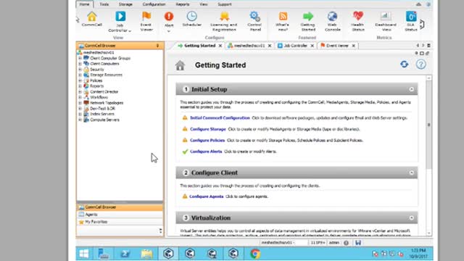
Task: Select the Content Director tree item
Action: click(104, 92)
